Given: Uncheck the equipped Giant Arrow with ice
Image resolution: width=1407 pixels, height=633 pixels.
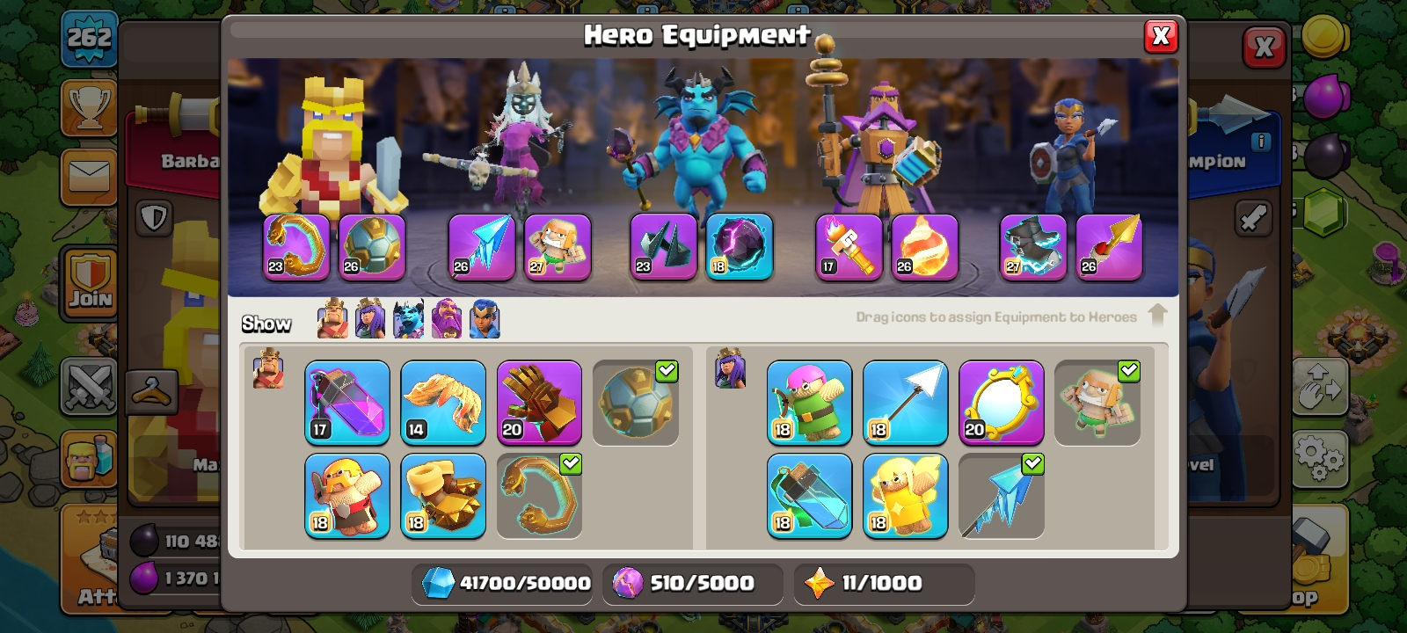Looking at the screenshot, I should [x=1001, y=496].
